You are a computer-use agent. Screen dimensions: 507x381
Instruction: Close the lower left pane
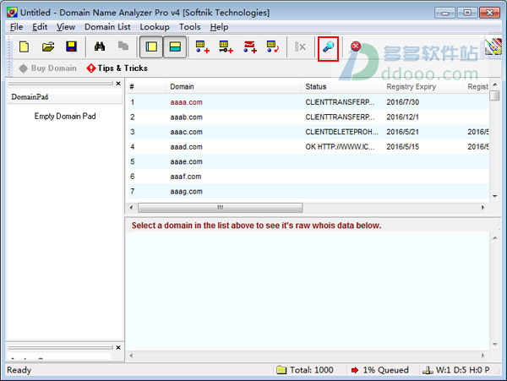tap(118, 347)
